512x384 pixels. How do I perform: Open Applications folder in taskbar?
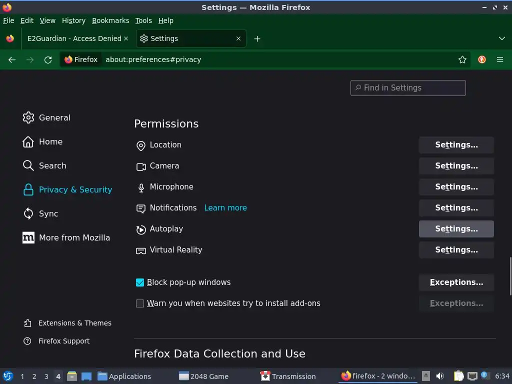tap(124, 376)
